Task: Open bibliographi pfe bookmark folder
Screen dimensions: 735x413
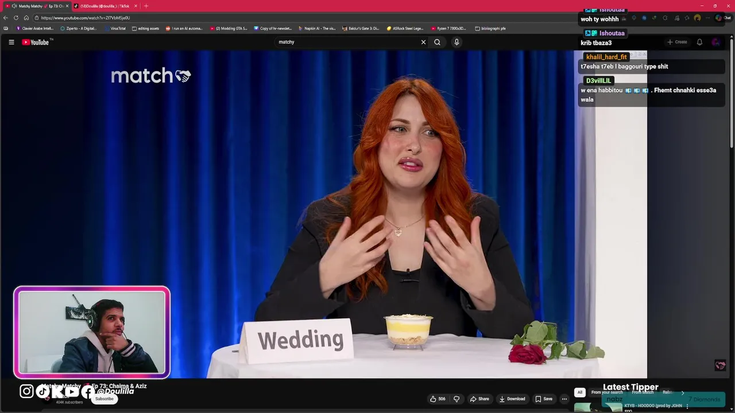Action: pos(490,28)
